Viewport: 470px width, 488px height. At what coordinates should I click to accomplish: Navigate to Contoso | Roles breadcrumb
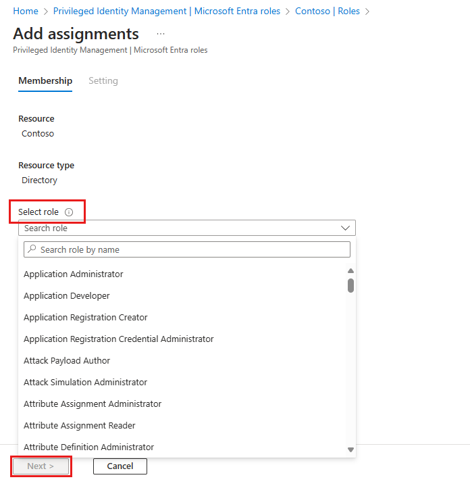[x=328, y=11]
